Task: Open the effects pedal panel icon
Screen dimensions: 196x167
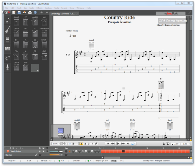Action: point(7,40)
